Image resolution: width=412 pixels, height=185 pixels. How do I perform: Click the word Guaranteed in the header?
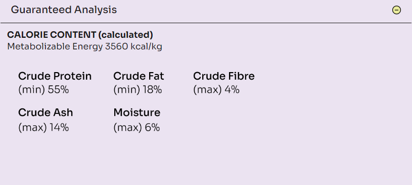(41, 10)
